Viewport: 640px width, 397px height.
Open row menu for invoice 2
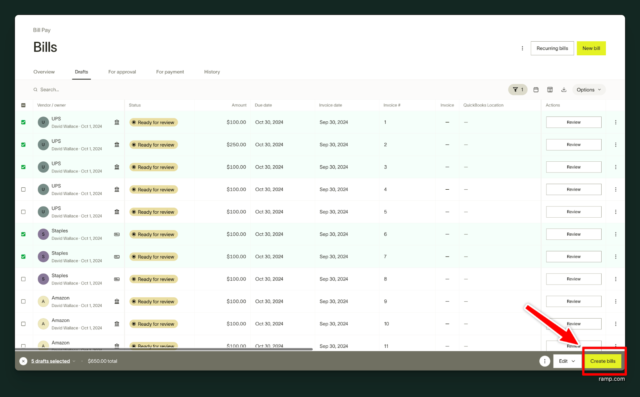pyautogui.click(x=616, y=145)
